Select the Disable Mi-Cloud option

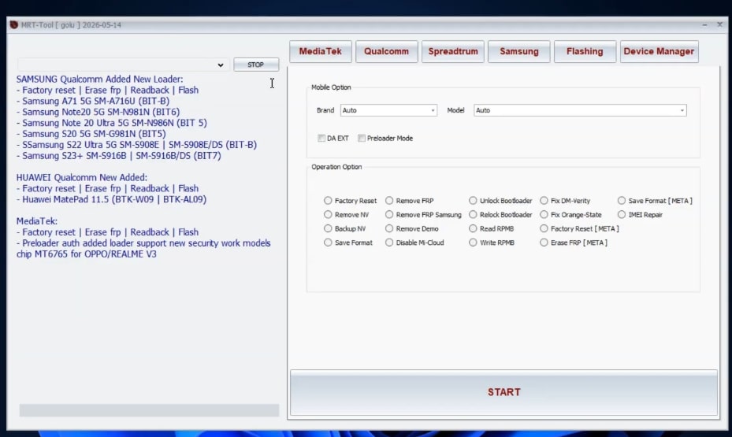(x=389, y=243)
